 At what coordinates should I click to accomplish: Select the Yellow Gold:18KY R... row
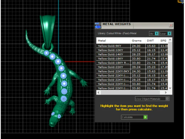[x=132, y=63]
